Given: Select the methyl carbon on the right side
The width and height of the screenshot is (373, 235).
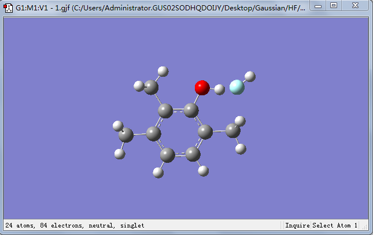Looking at the screenshot, I should 233,130.
